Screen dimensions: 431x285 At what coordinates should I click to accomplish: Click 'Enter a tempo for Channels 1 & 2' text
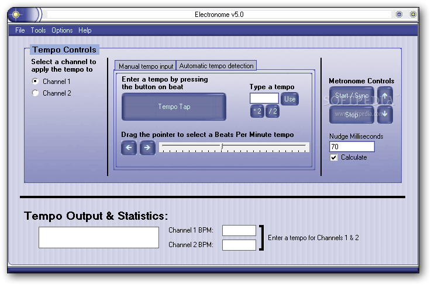[x=313, y=238]
